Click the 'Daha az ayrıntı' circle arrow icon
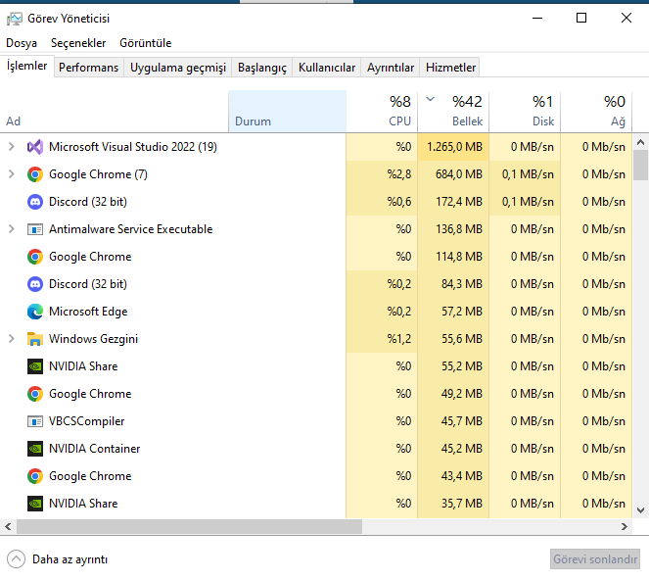Image resolution: width=649 pixels, height=581 pixels. coord(16,559)
